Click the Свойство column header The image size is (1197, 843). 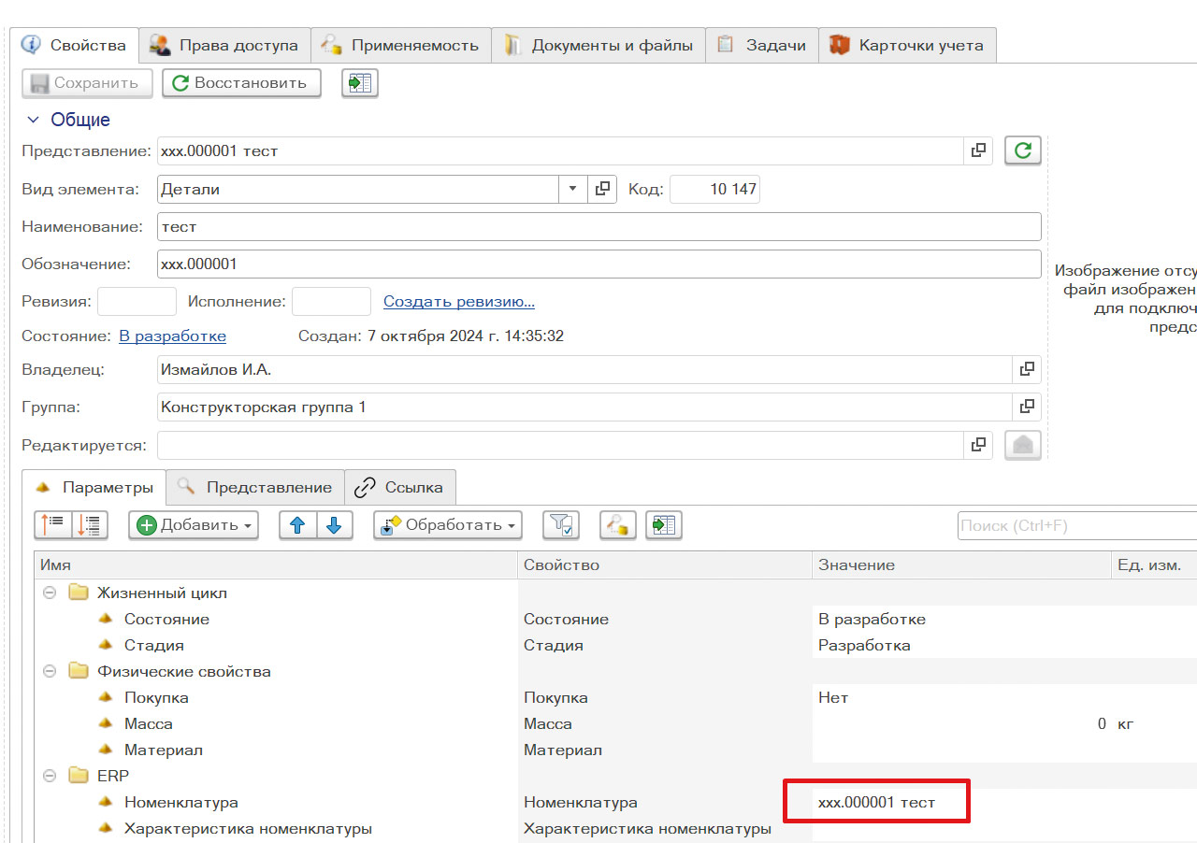[x=665, y=564]
